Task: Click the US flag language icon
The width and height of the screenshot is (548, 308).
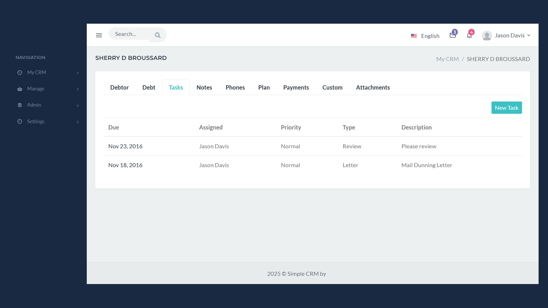Action: pos(414,36)
